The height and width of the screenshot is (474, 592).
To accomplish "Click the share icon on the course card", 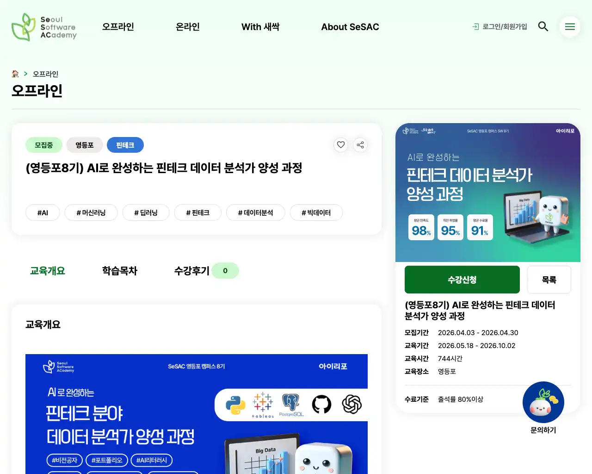I will [x=360, y=145].
